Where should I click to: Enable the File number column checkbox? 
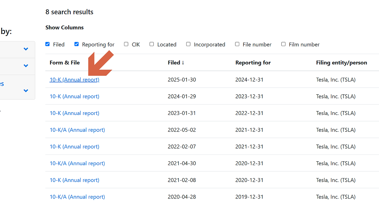point(237,44)
